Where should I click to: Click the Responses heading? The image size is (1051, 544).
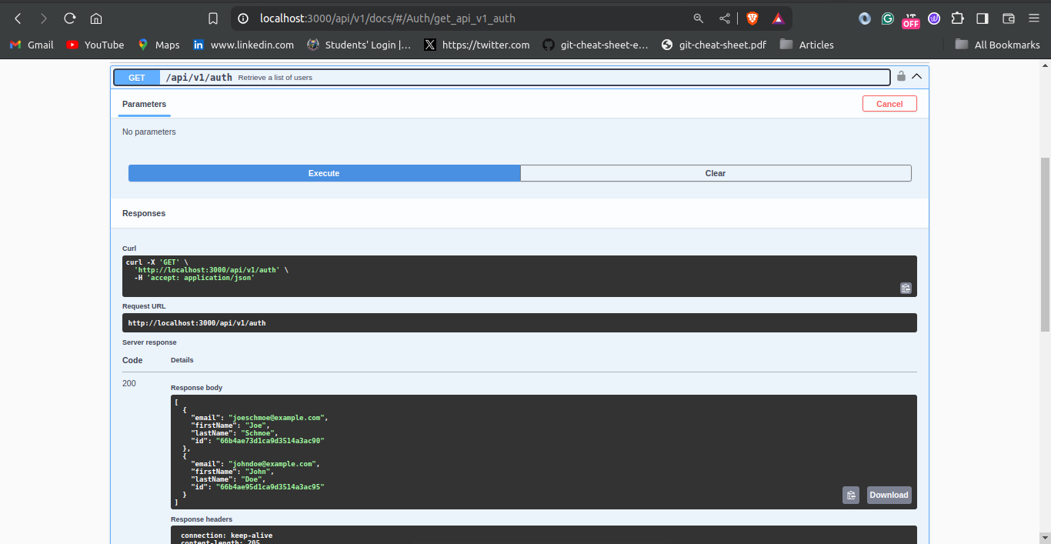click(x=144, y=213)
